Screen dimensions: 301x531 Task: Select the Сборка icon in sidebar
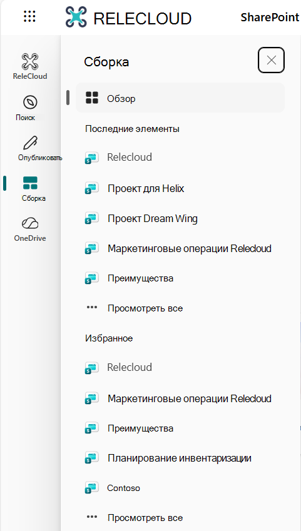coord(30,183)
